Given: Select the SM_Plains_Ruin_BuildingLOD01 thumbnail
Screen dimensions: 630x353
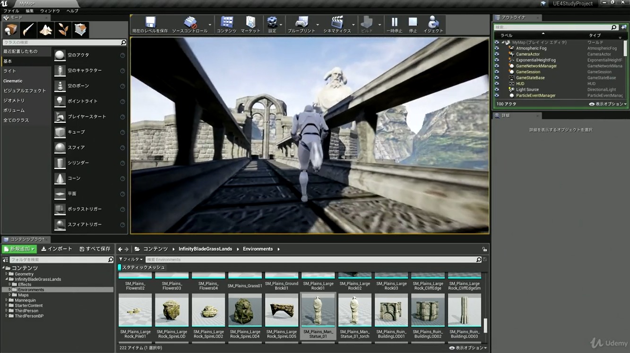Looking at the screenshot, I should pyautogui.click(x=391, y=310).
